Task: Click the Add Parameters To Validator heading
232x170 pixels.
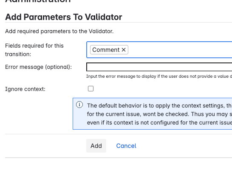Action: [64, 17]
